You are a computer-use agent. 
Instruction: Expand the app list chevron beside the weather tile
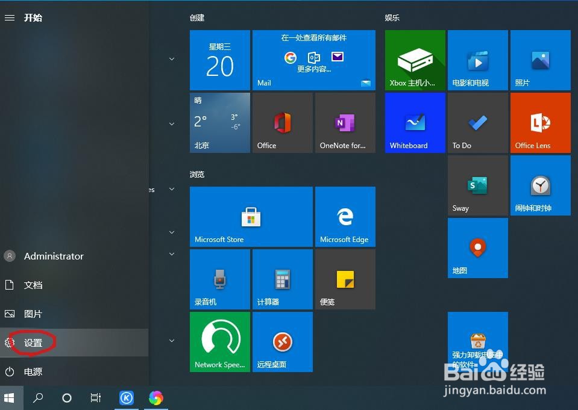point(172,124)
